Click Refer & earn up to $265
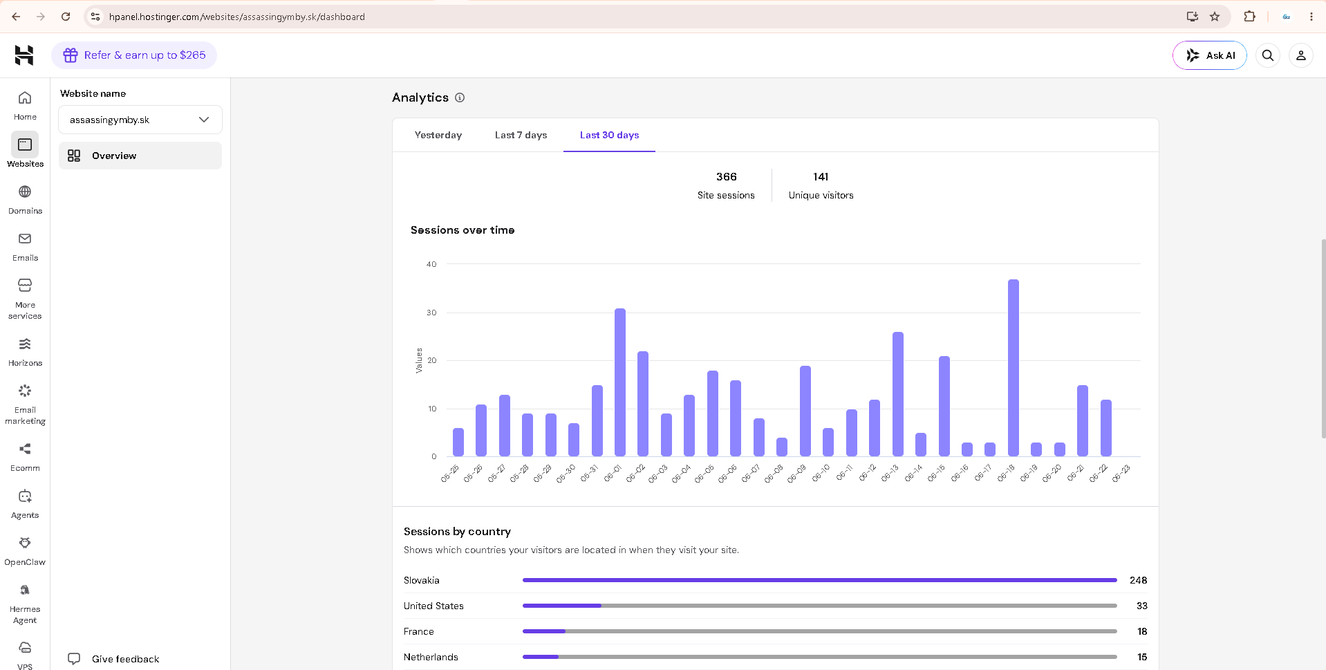This screenshot has width=1326, height=670. [134, 55]
